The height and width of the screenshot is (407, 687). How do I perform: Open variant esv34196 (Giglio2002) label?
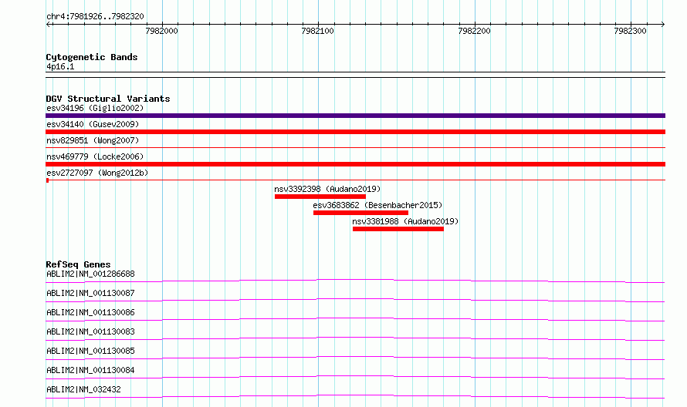(x=95, y=108)
